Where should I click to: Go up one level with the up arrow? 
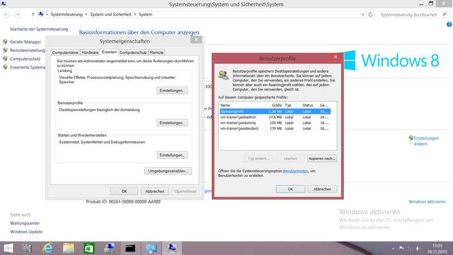pyautogui.click(x=33, y=15)
